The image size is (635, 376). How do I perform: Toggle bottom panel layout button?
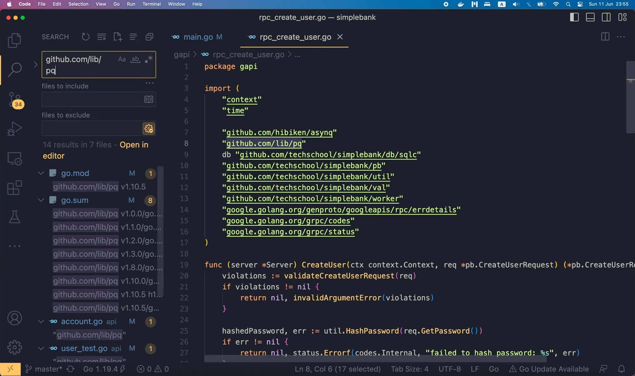pyautogui.click(x=590, y=17)
